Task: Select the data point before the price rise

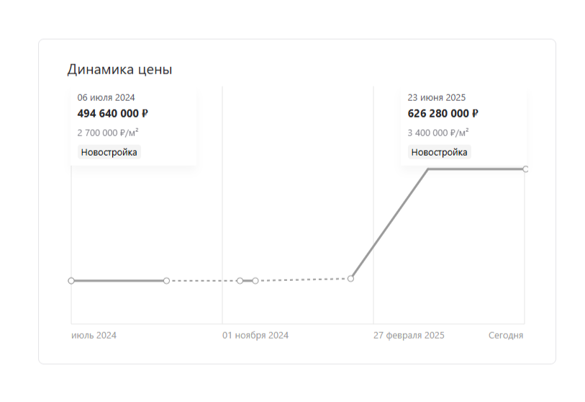Action: pos(350,278)
